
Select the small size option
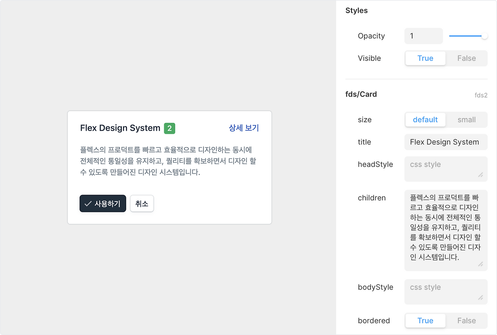point(466,120)
